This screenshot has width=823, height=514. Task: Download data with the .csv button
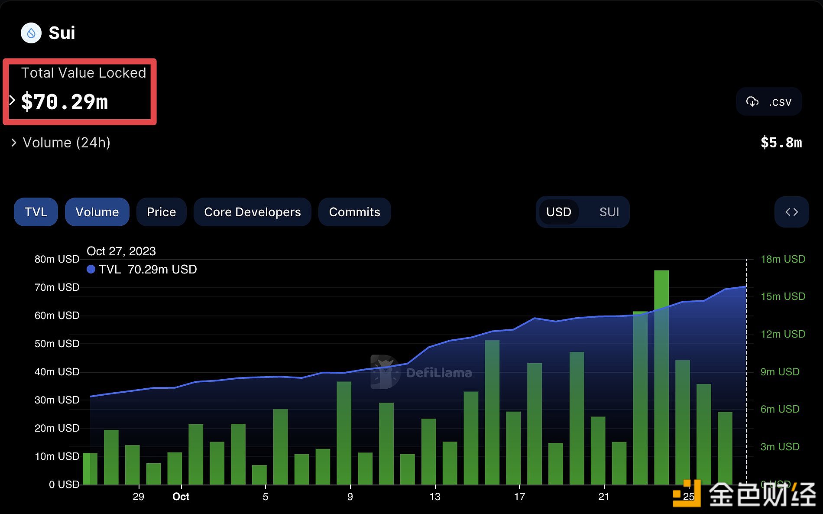click(x=769, y=102)
